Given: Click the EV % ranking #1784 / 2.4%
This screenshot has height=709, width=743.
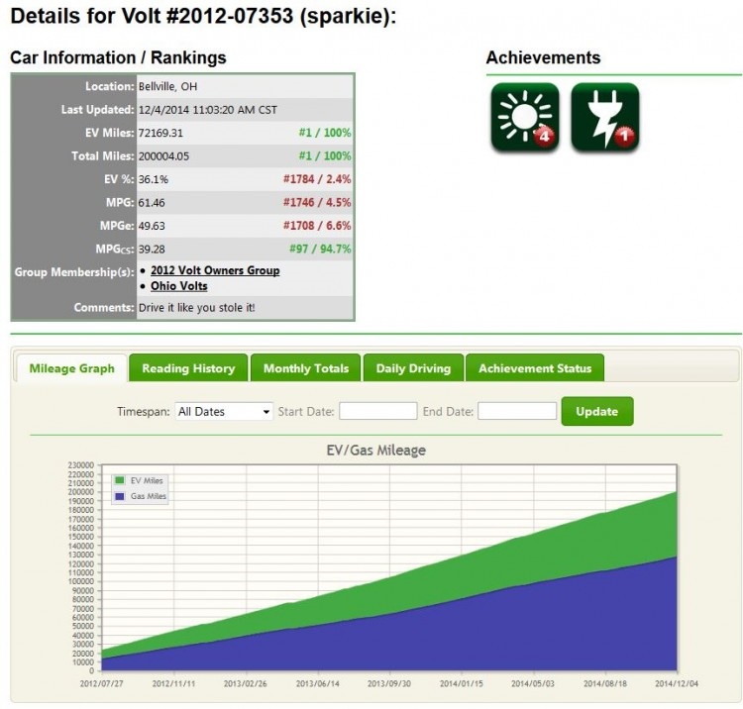Looking at the screenshot, I should coord(317,179).
